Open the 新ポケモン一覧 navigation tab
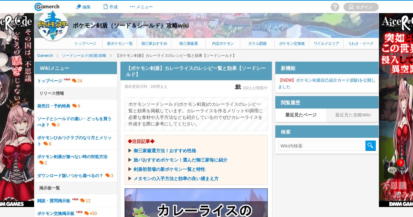 pos(120,43)
